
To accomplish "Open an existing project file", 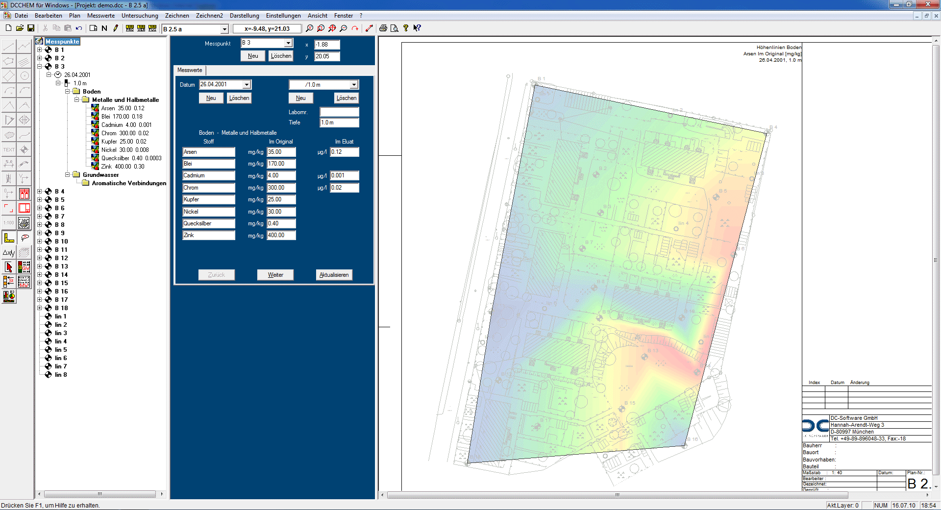I will [x=20, y=28].
